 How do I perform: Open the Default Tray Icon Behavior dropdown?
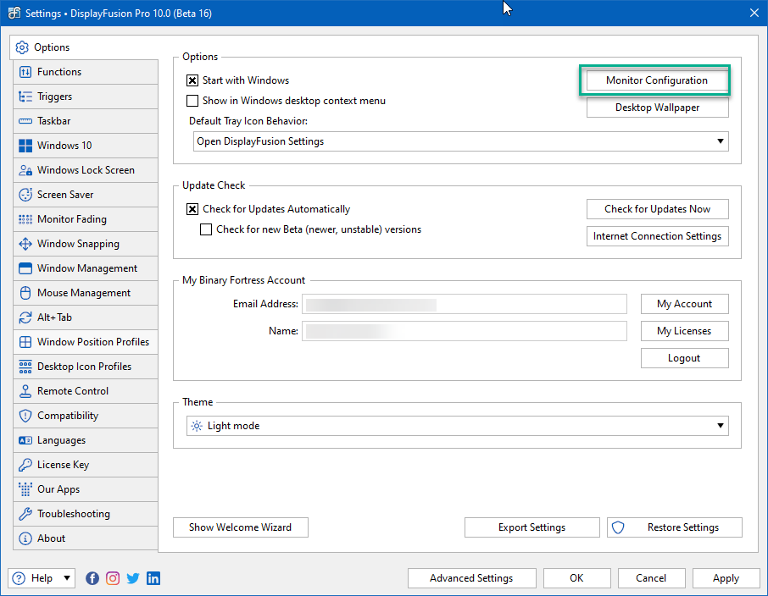pos(461,141)
